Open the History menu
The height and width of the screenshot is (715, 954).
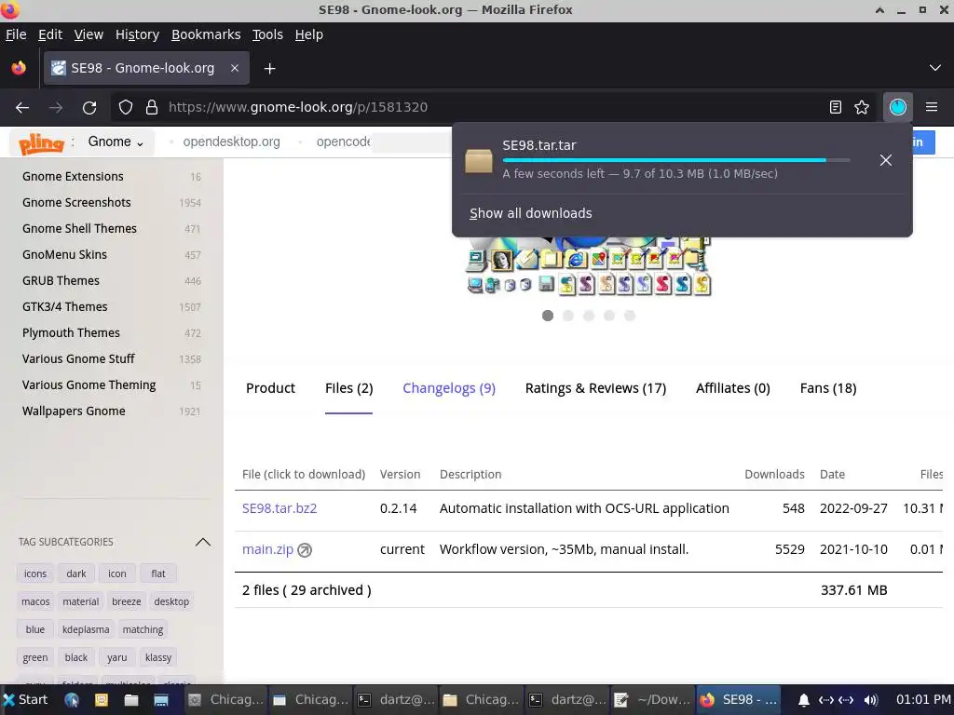138,34
